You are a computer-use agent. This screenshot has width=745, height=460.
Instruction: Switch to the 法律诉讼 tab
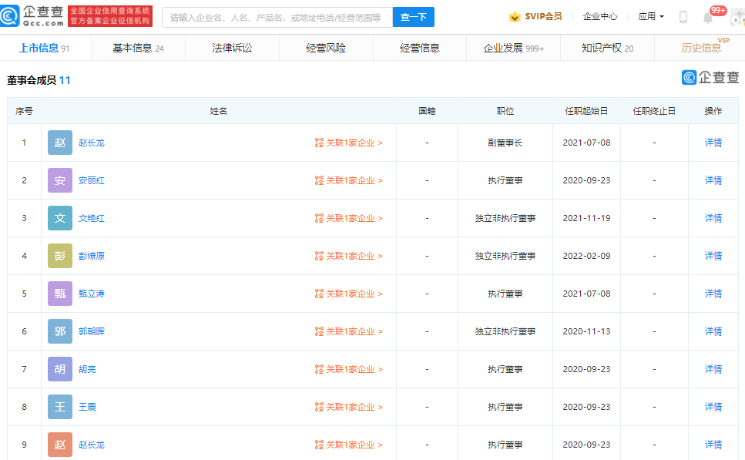(232, 48)
